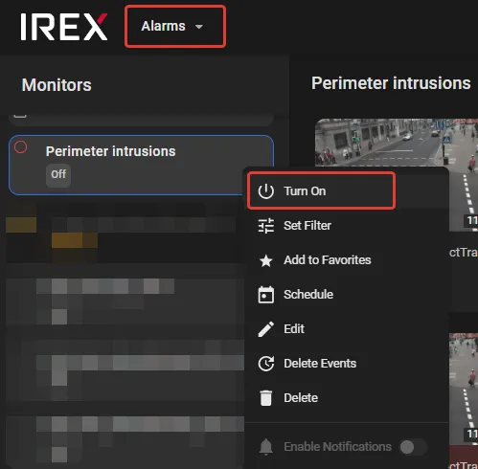Click the Delete Events clock icon
478x469 pixels.
point(265,364)
